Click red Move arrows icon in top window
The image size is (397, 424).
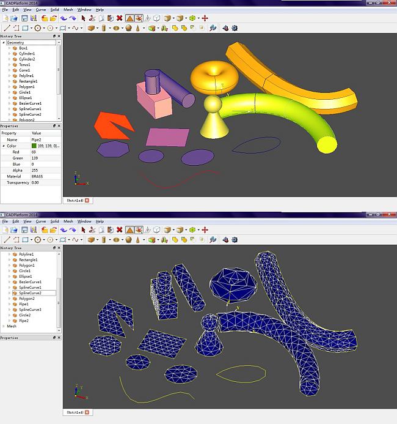205,18
